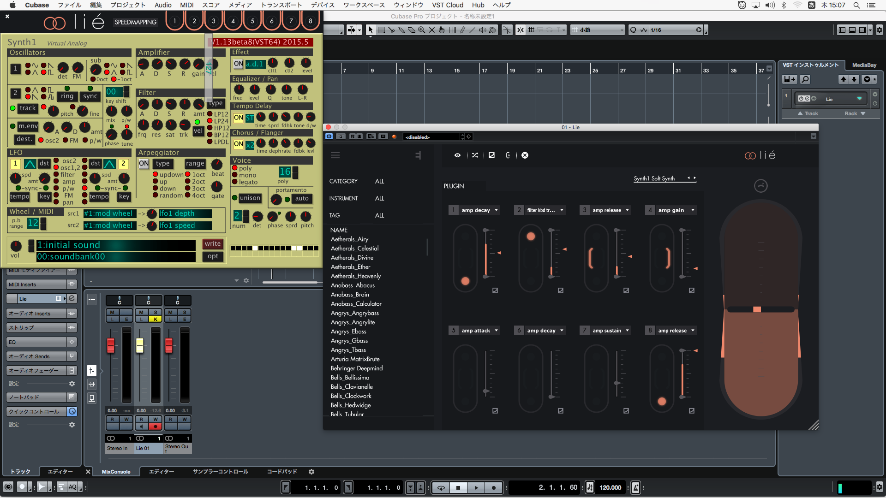The height and width of the screenshot is (498, 886).
Task: Open the 1/16 quantize preset dropdown
Action: (676, 30)
